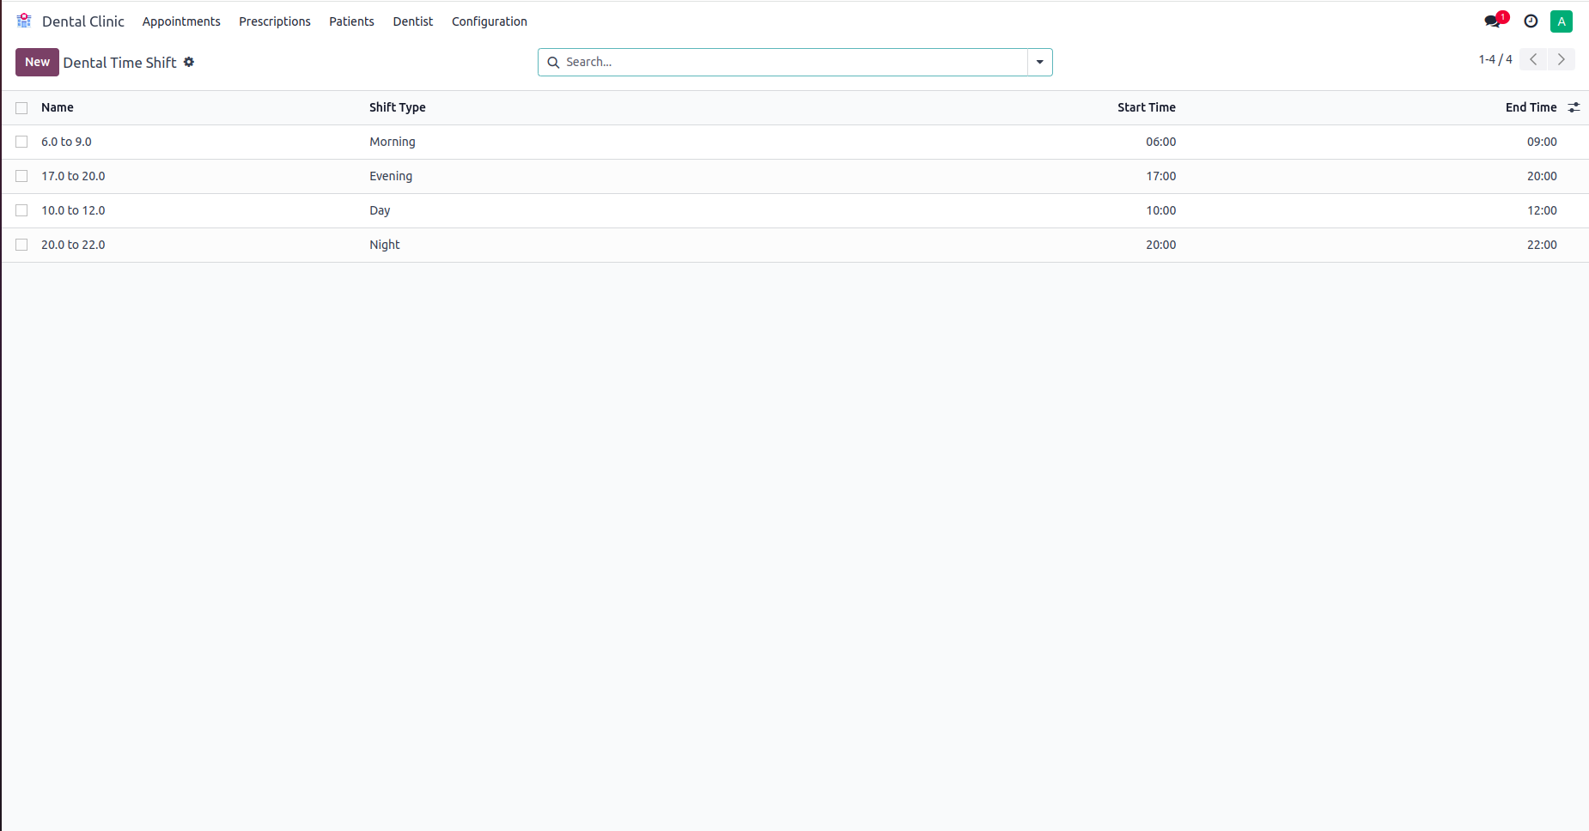Expand the search filter options dropdown
The height and width of the screenshot is (831, 1589).
pyautogui.click(x=1040, y=62)
